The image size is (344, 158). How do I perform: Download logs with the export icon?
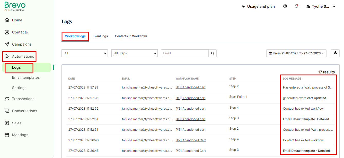coord(335,53)
